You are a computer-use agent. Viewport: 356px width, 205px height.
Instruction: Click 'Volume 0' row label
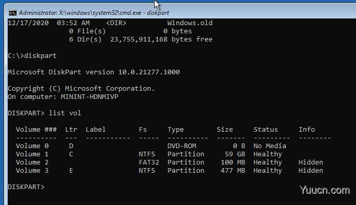pos(32,146)
